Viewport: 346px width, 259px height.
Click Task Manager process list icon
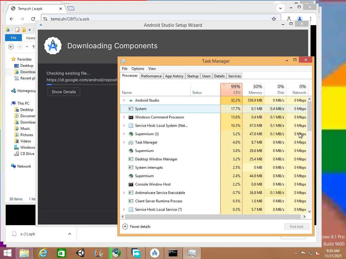[131, 142]
